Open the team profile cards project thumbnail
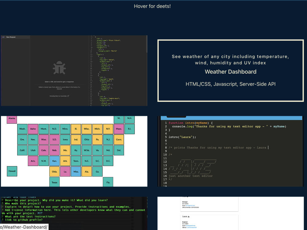The height and width of the screenshot is (230, 307). pos(231,213)
